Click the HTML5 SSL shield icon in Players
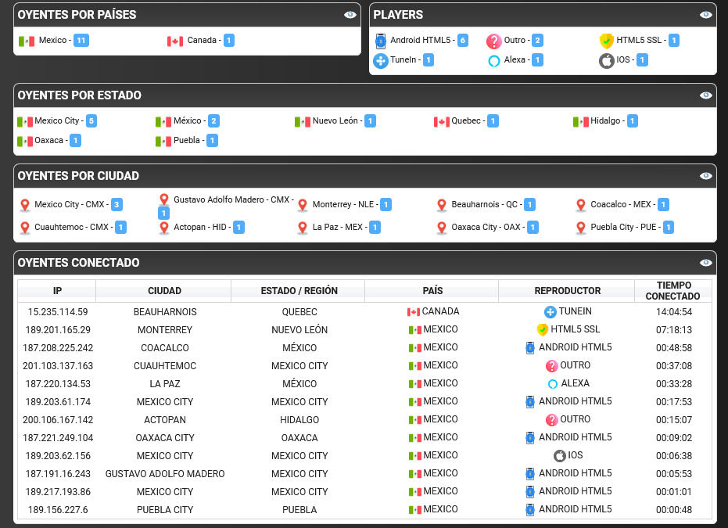 pos(606,41)
